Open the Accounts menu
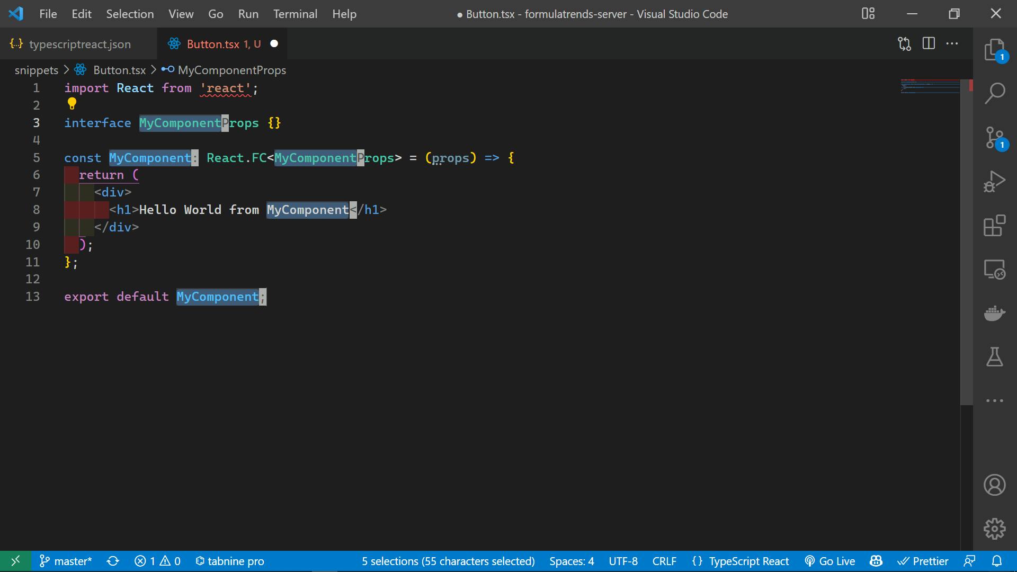Screen dimensions: 1017x572 coord(995,485)
